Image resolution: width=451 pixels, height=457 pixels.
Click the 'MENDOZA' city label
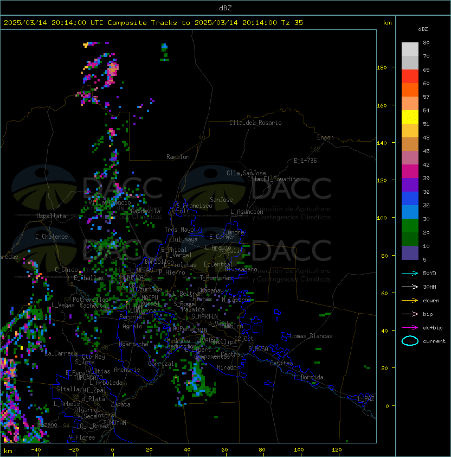(132, 277)
